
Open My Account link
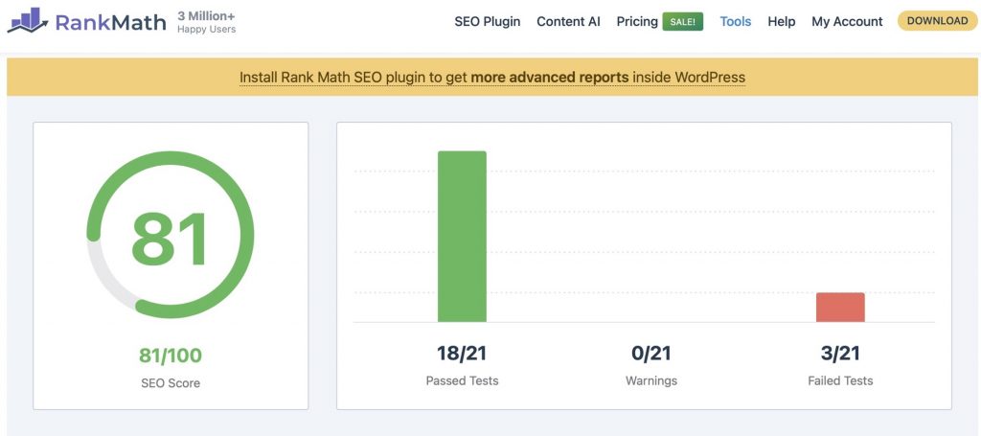click(847, 21)
